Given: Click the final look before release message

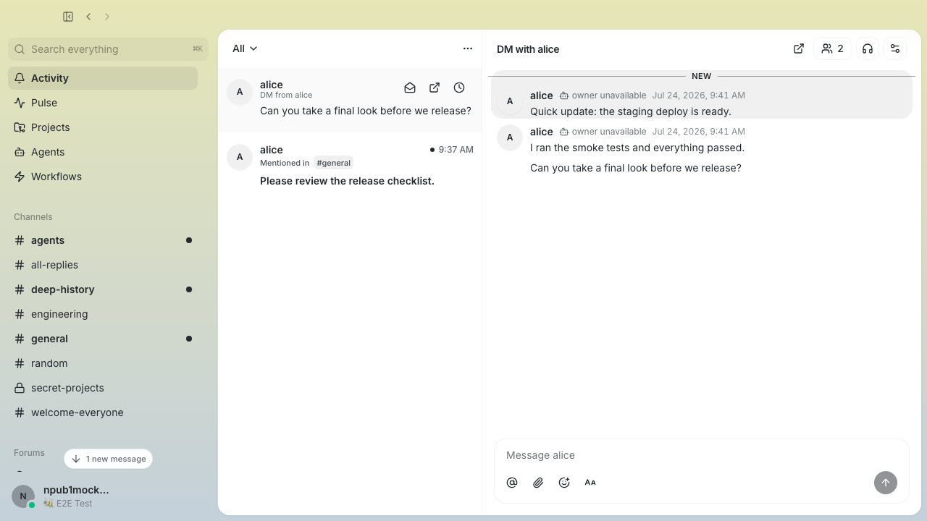Looking at the screenshot, I should point(636,168).
